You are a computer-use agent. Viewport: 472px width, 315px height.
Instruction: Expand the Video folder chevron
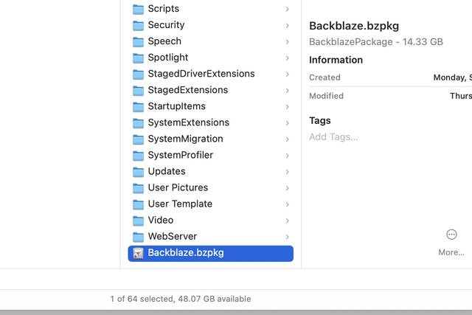click(x=287, y=220)
